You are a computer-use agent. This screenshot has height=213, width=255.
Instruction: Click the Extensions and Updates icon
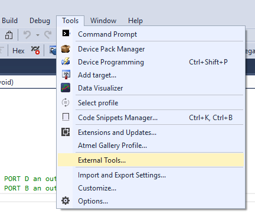pyautogui.click(x=66, y=132)
